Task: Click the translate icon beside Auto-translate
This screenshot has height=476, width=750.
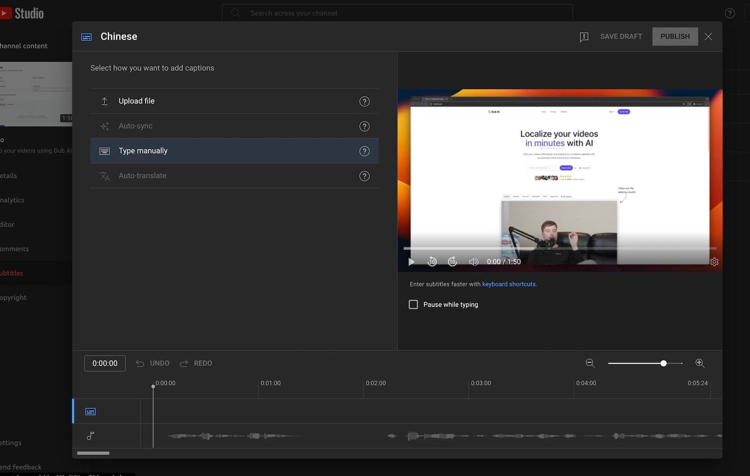Action: pyautogui.click(x=104, y=176)
